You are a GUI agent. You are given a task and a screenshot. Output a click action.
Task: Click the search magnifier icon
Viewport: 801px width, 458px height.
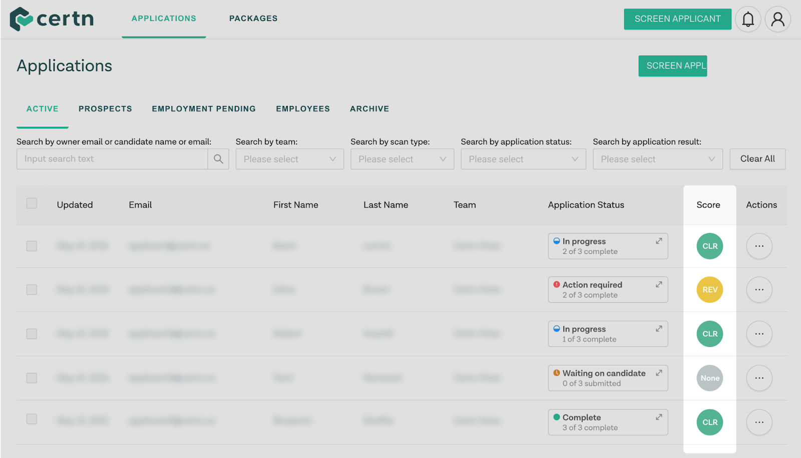point(218,159)
